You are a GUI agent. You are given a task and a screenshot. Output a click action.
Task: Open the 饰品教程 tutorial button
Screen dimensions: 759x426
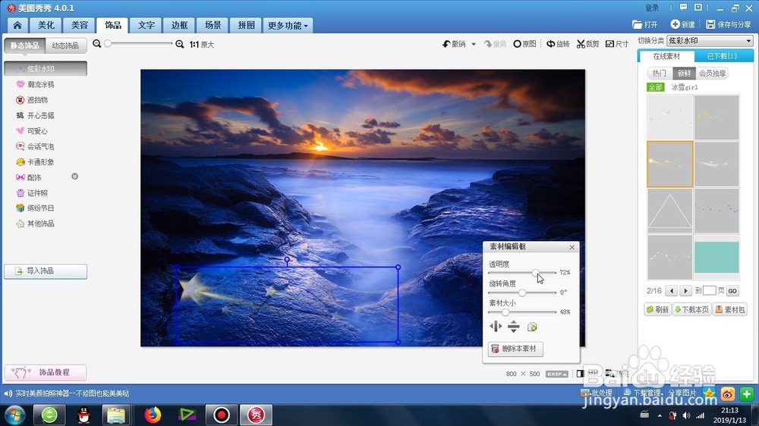click(46, 372)
